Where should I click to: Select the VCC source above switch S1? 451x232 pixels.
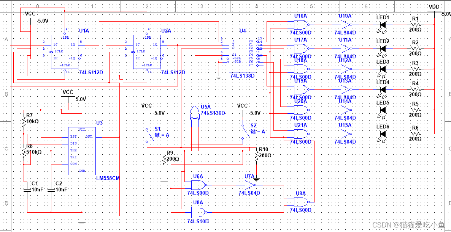point(147,109)
